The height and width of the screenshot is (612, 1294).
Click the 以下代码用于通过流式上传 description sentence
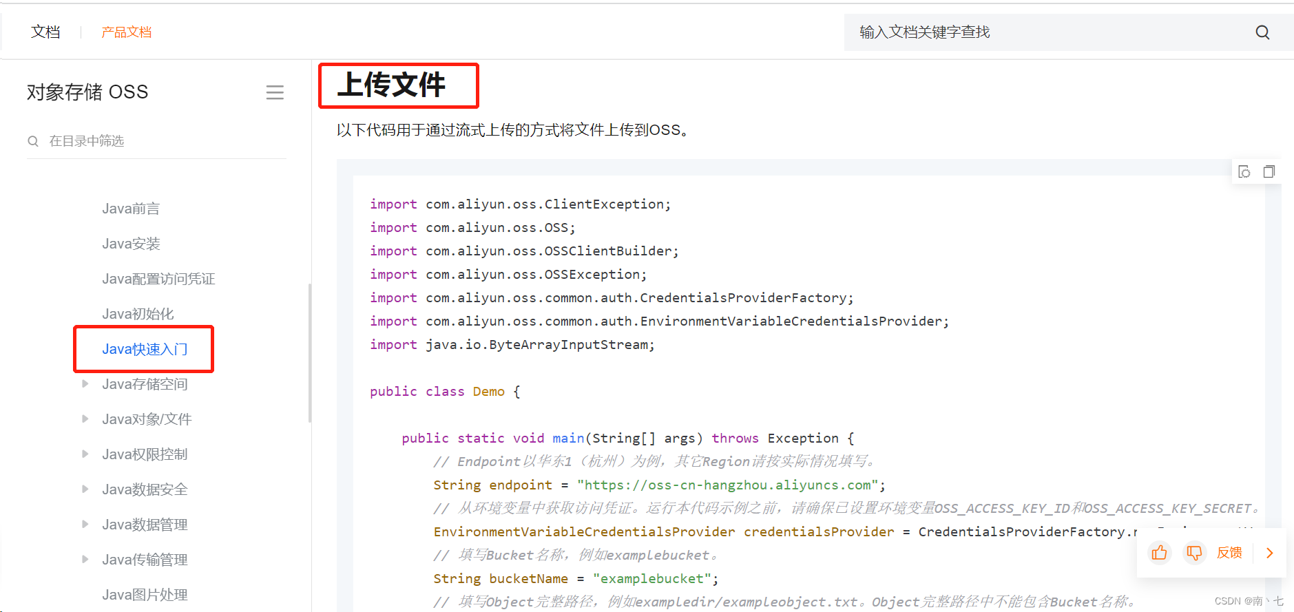point(513,130)
